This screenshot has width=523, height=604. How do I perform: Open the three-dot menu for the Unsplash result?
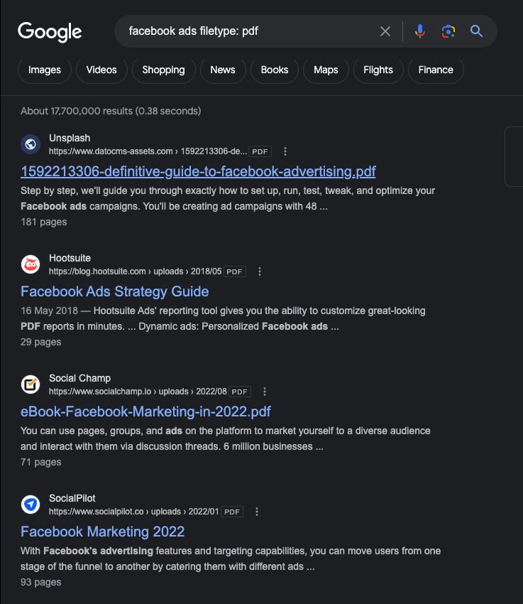[285, 151]
